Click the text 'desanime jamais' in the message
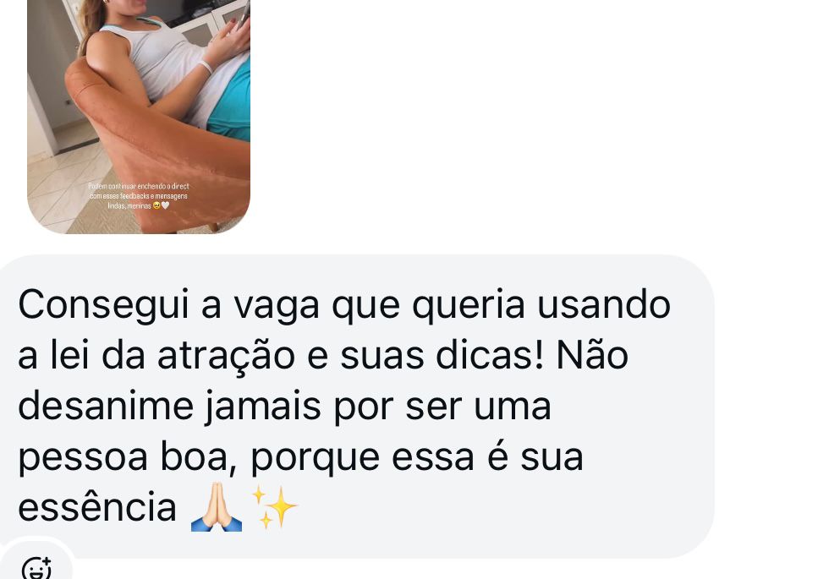 click(x=169, y=407)
